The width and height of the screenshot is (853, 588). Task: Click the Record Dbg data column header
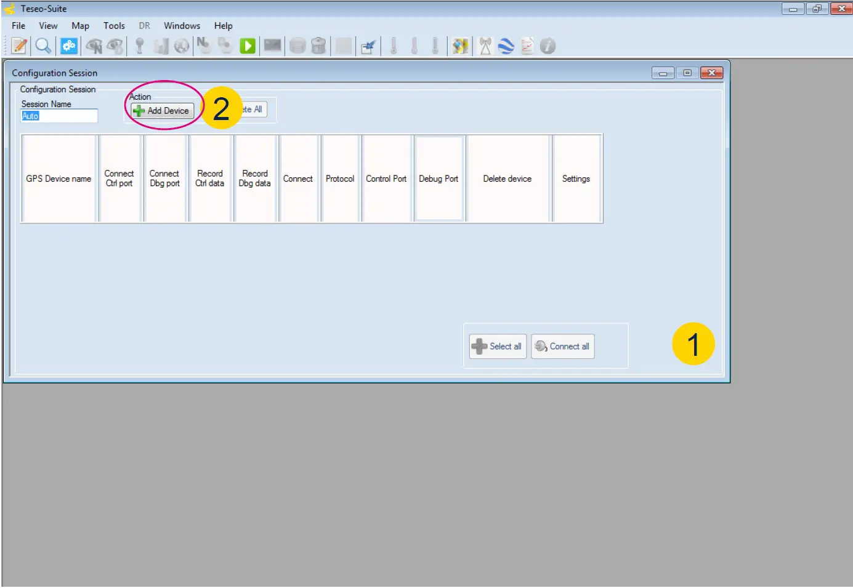[255, 179]
